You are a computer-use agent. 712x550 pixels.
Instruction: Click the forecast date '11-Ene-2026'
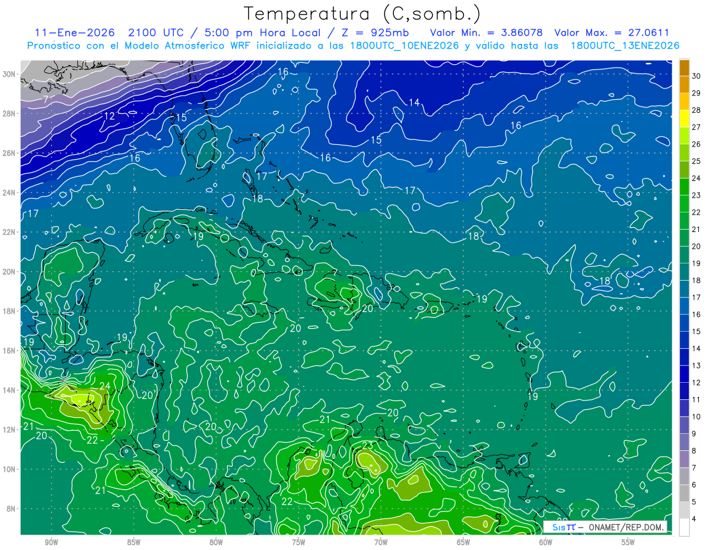[76, 33]
